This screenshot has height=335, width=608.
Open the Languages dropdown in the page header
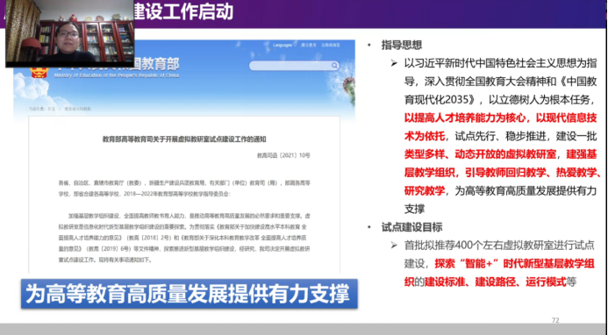pos(284,45)
